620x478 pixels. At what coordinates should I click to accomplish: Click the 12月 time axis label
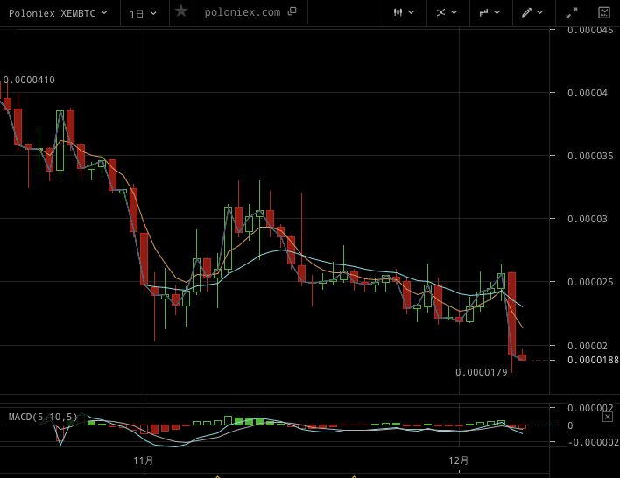point(459,460)
